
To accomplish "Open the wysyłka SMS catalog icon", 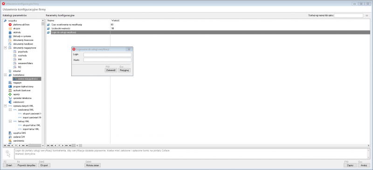I will (10, 133).
